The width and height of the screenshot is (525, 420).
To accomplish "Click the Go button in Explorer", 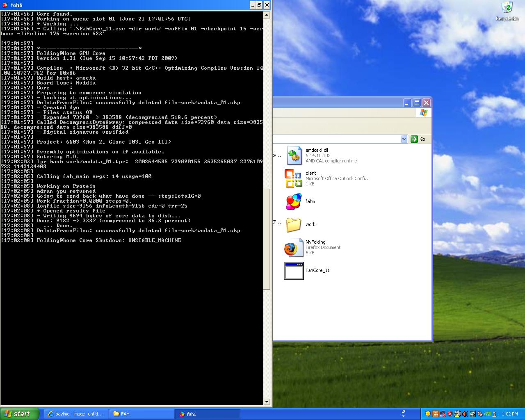I will (x=419, y=139).
